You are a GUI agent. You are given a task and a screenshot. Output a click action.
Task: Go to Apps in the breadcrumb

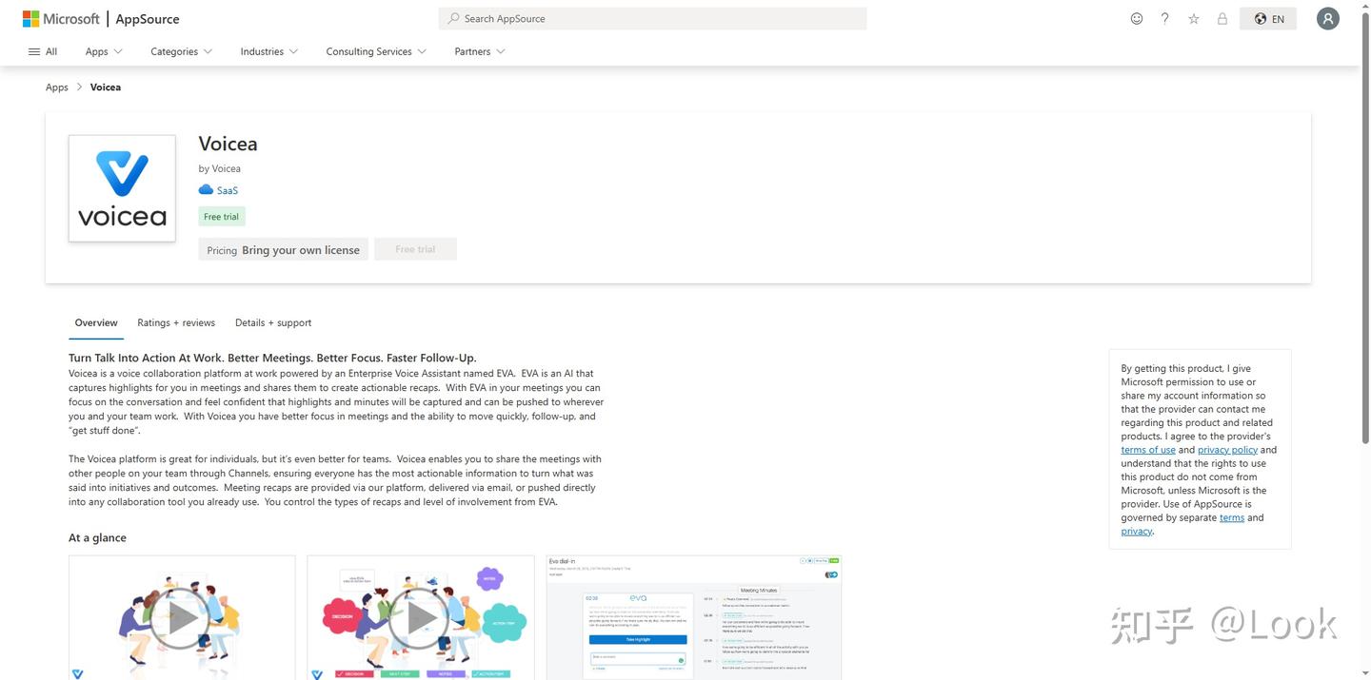pyautogui.click(x=57, y=87)
